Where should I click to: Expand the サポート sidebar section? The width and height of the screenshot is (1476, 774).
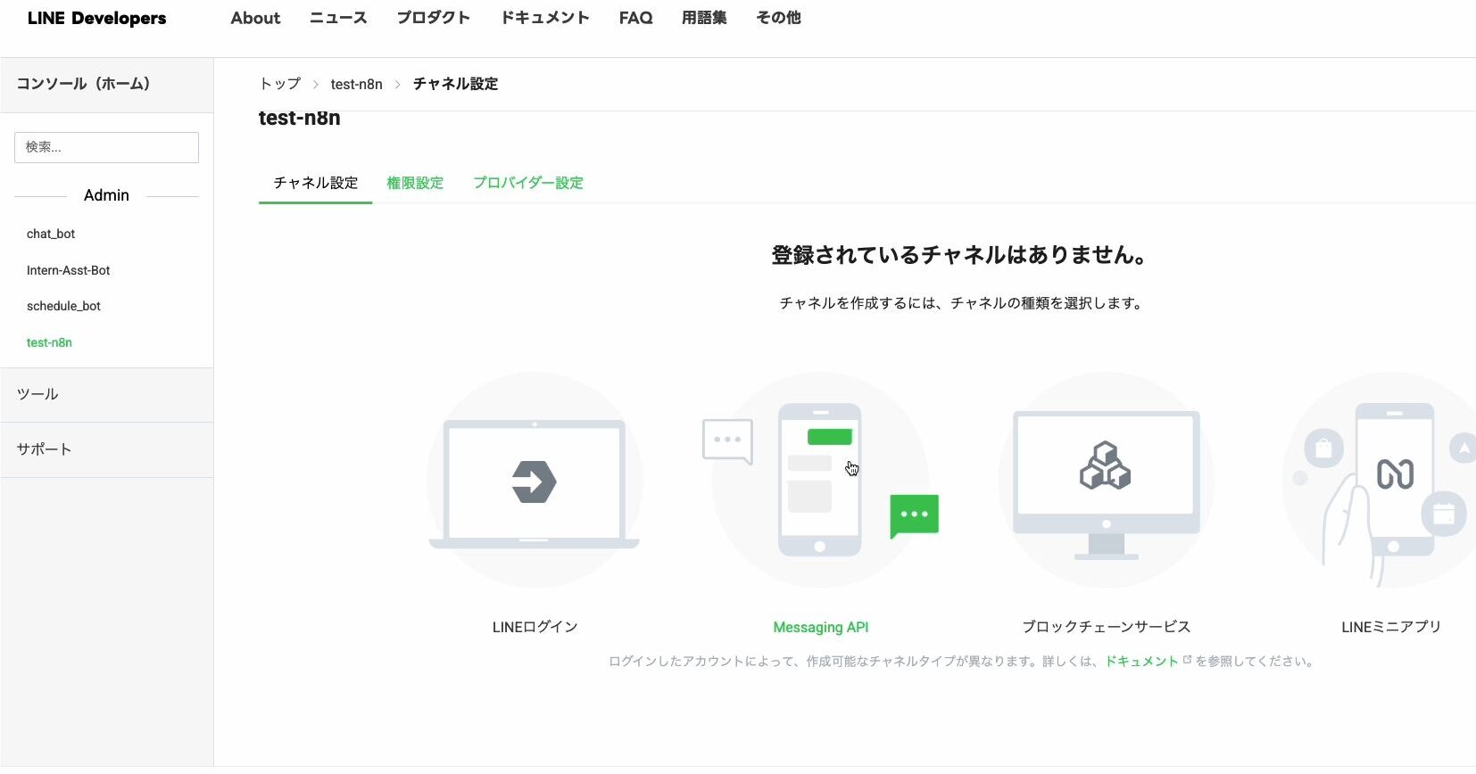tap(106, 449)
